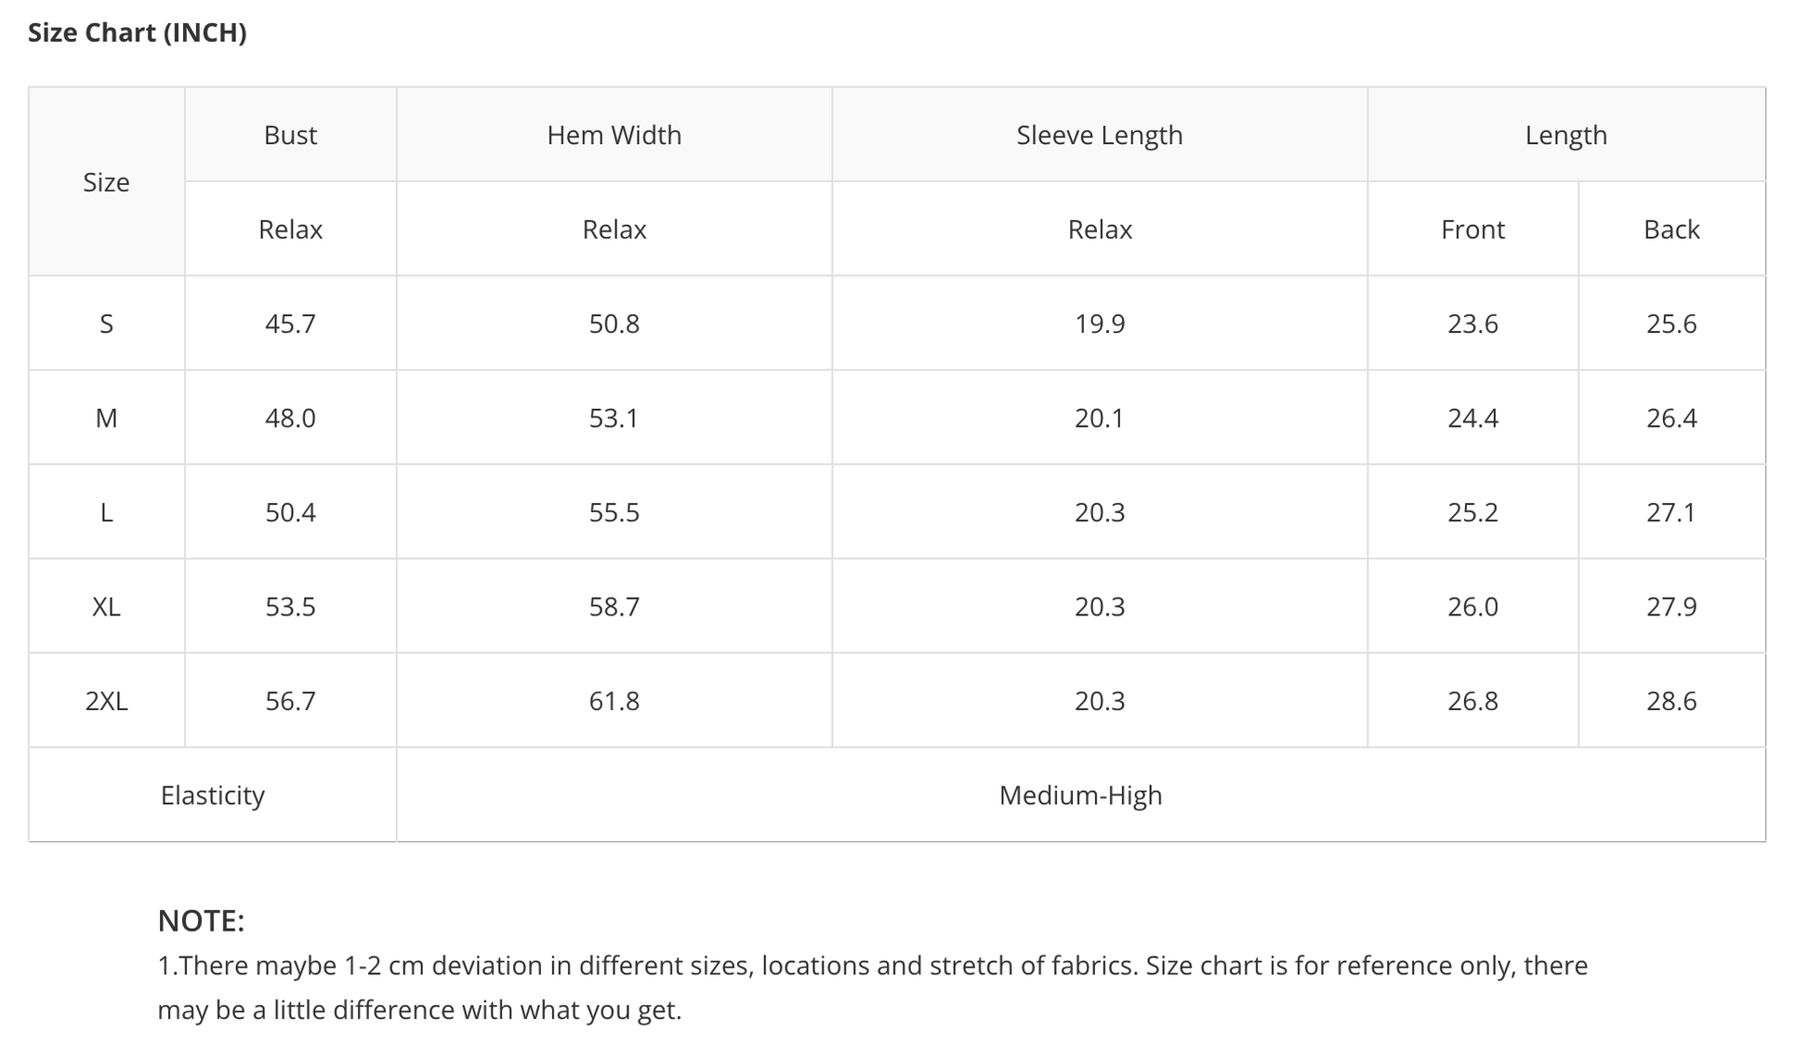Select the Front length subheader
Image resolution: width=1809 pixels, height=1056 pixels.
tap(1472, 230)
